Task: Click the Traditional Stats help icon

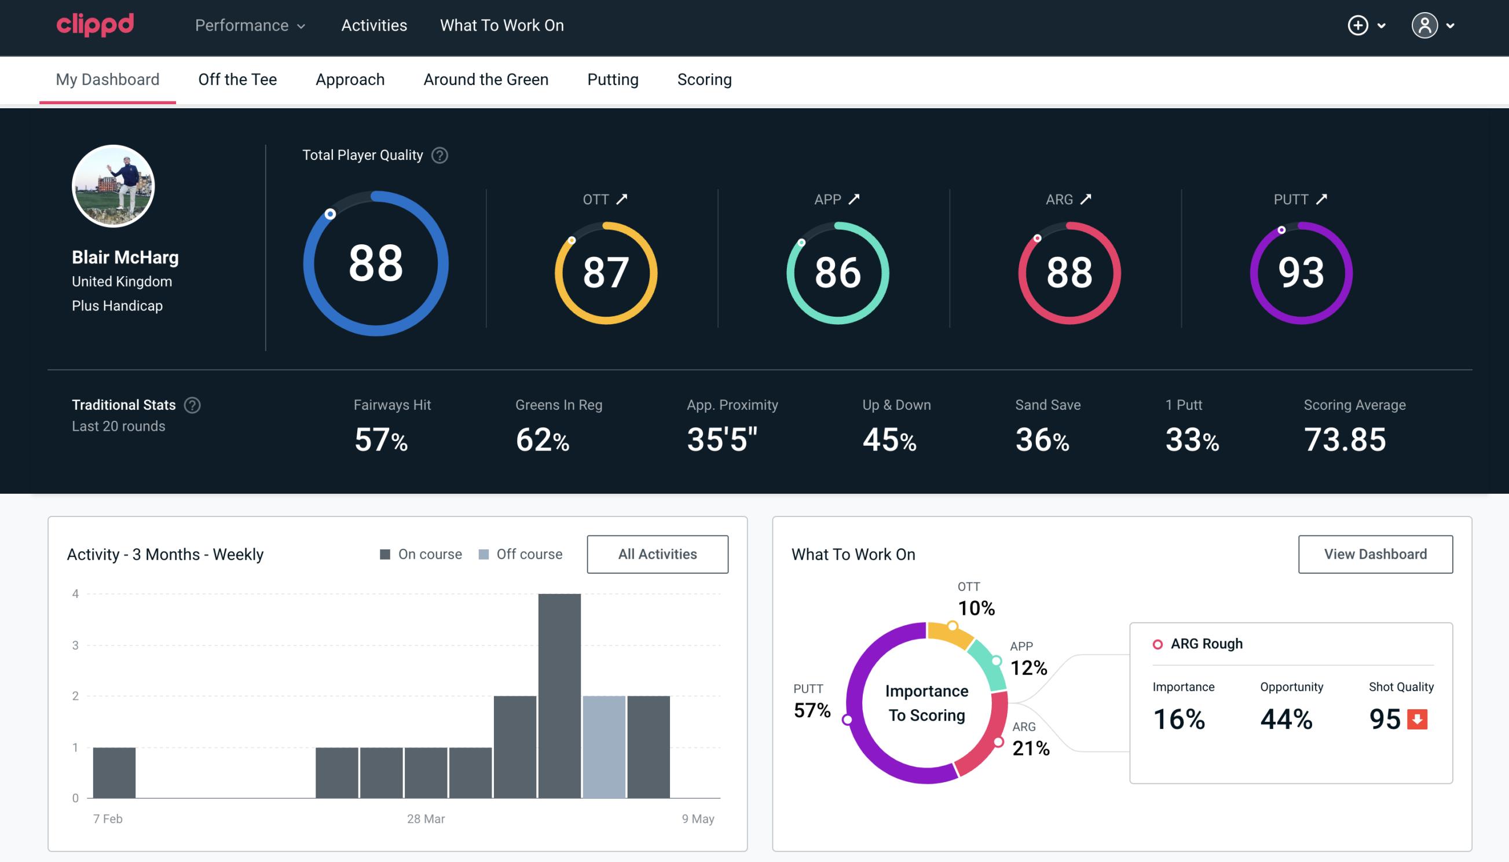Action: click(192, 405)
